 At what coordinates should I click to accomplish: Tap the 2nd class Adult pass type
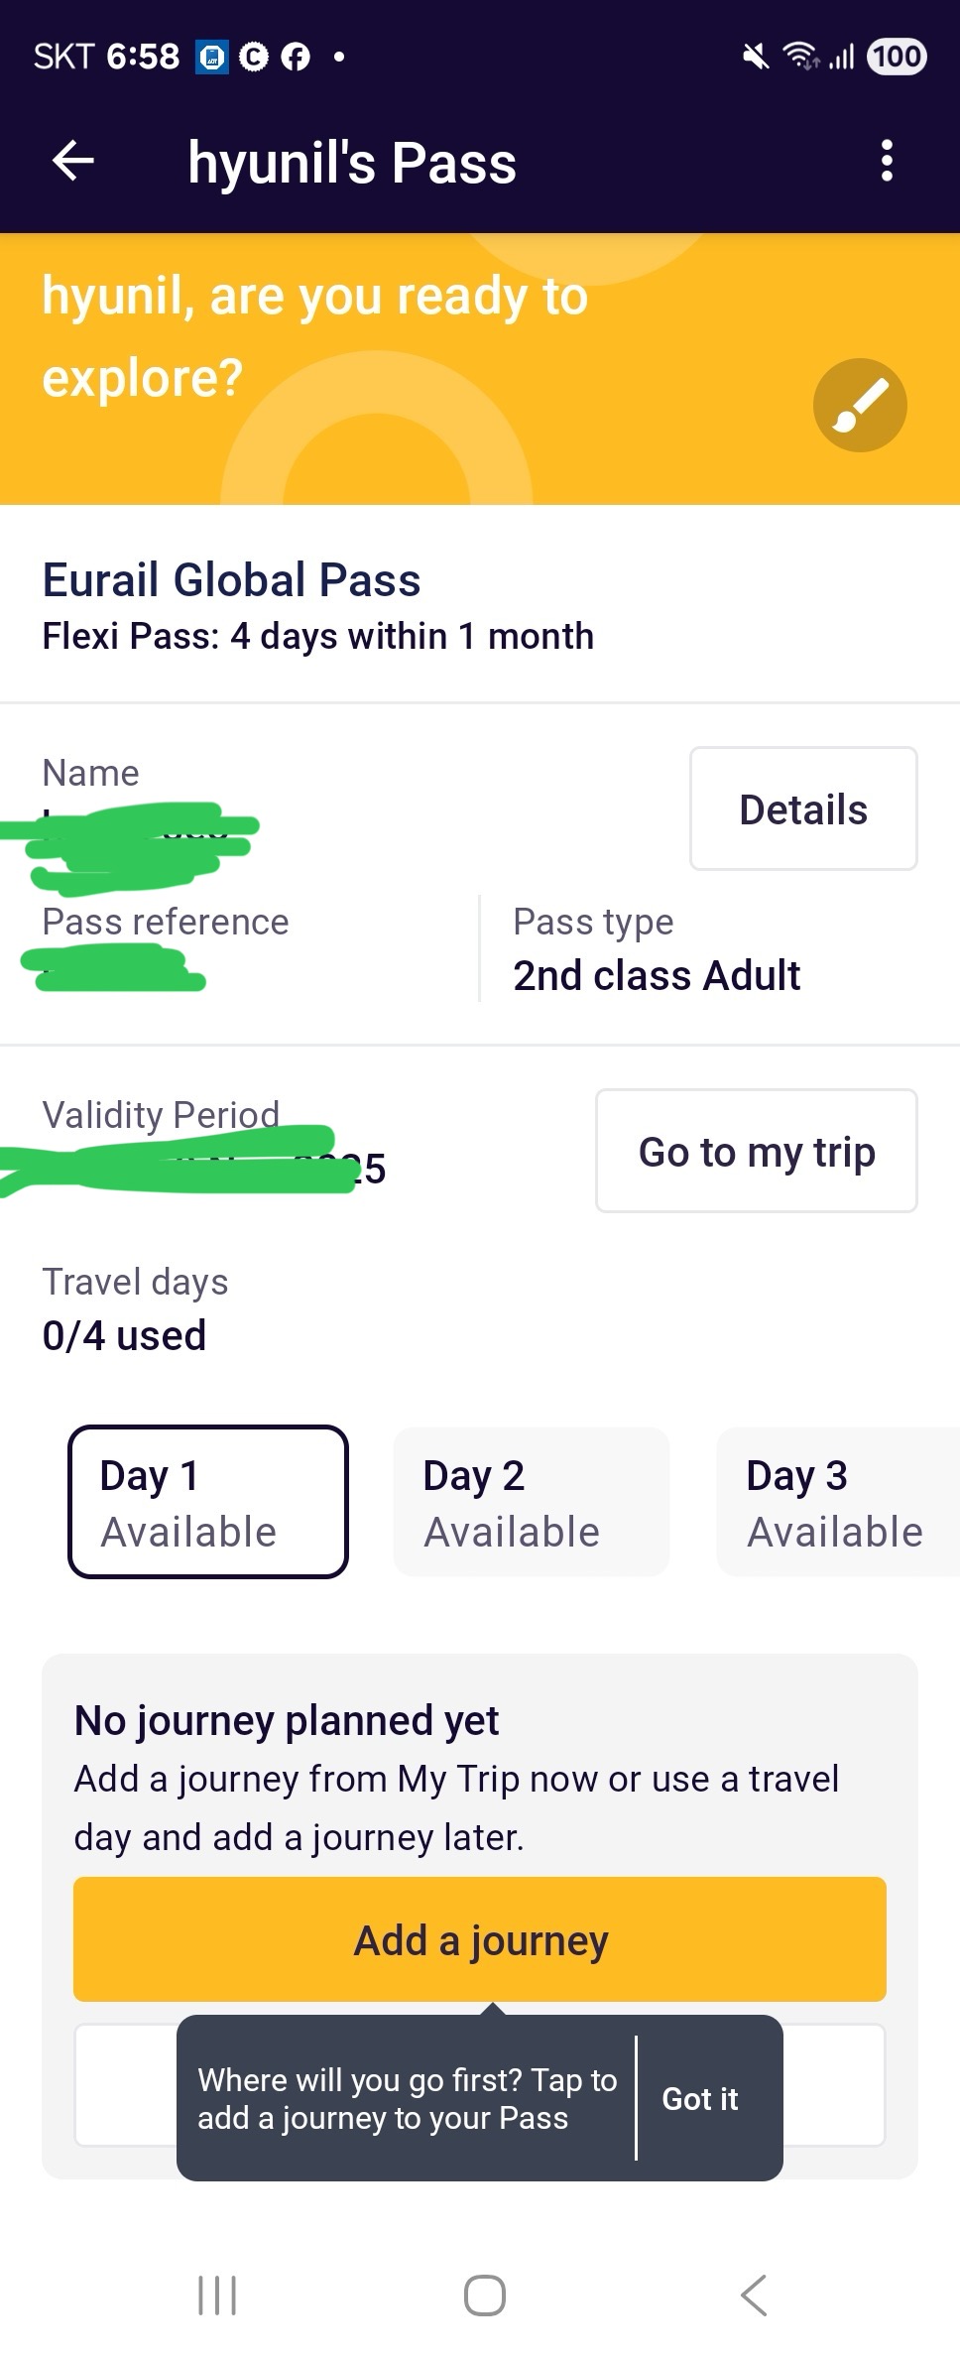[657, 975]
